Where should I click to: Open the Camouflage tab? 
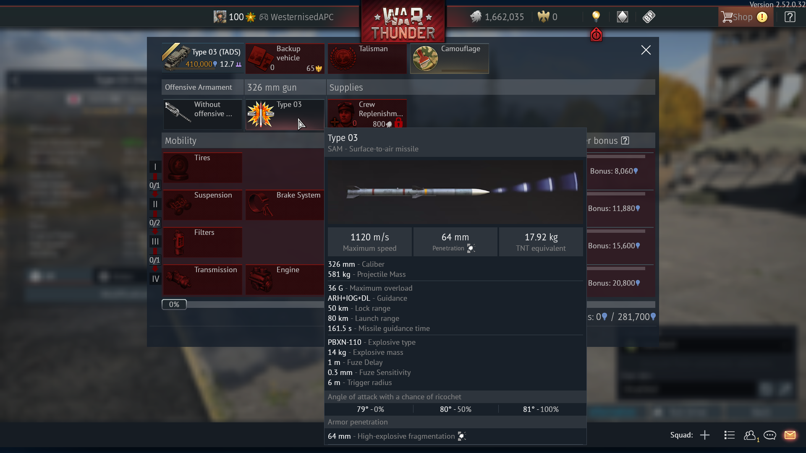click(449, 58)
